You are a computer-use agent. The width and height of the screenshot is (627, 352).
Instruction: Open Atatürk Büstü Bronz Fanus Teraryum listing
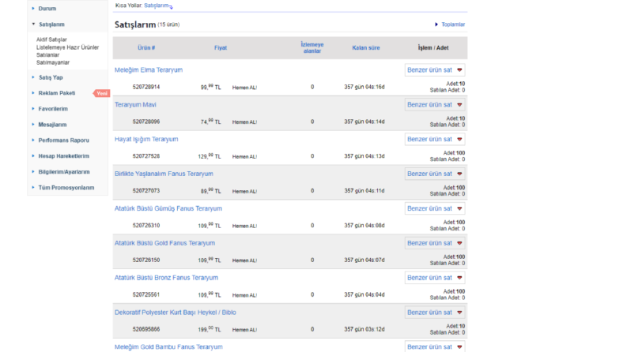[x=166, y=278]
